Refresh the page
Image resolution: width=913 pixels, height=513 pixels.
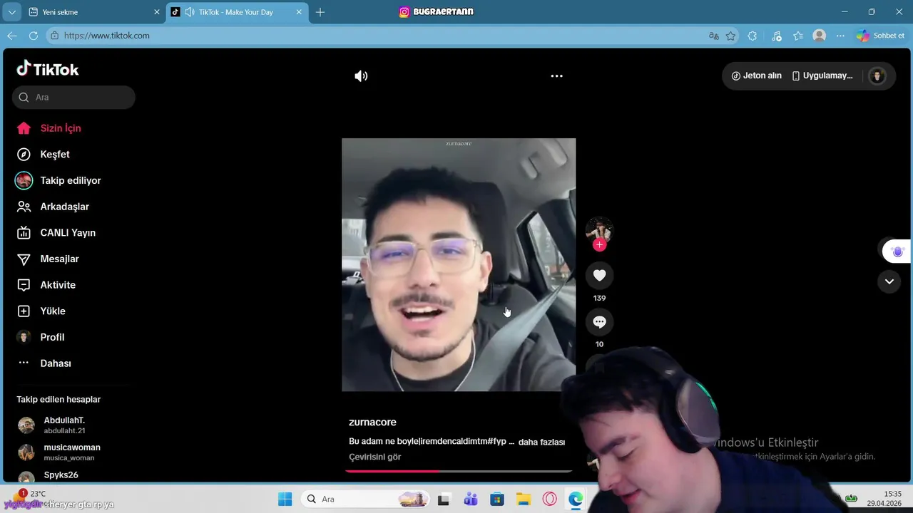click(x=34, y=36)
